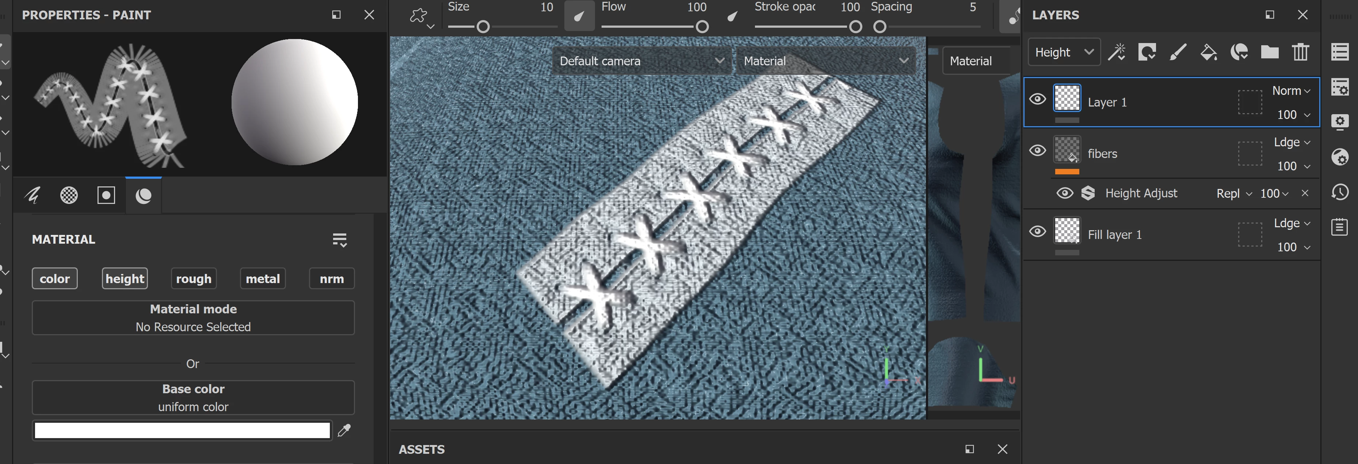
Task: Click the white base color swatch
Action: click(x=182, y=430)
